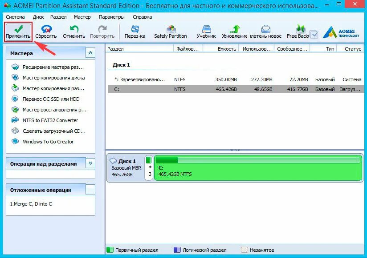This screenshot has height=258, width=367.
Task: Launch the Free Backup toolbar icon
Action: tap(298, 32)
